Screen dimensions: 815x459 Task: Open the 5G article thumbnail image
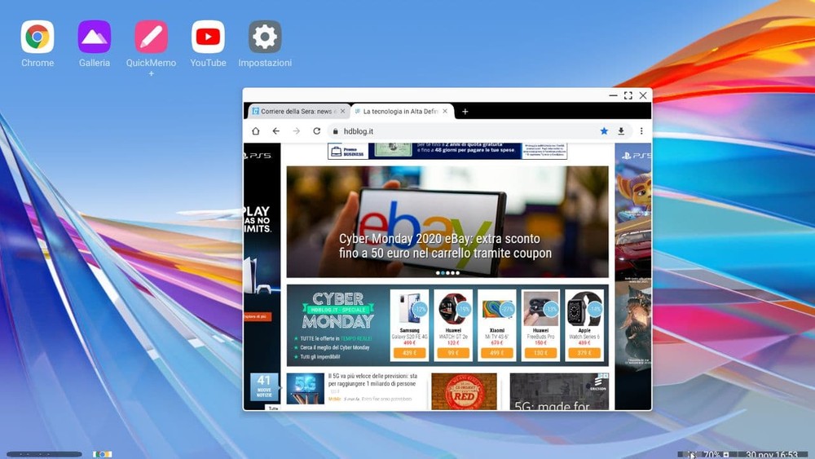click(x=305, y=388)
